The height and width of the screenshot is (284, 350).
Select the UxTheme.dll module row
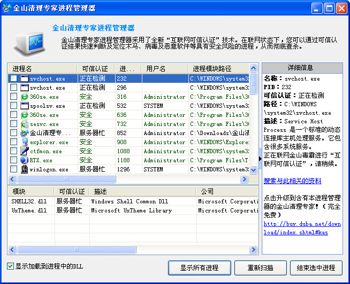pyautogui.click(x=133, y=210)
